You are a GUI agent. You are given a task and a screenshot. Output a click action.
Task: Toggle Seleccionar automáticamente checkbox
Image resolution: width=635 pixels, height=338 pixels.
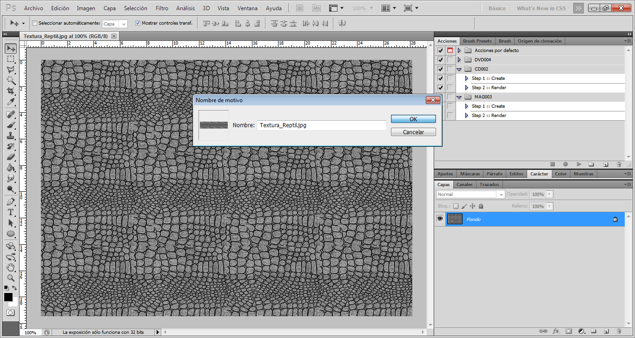tap(35, 23)
